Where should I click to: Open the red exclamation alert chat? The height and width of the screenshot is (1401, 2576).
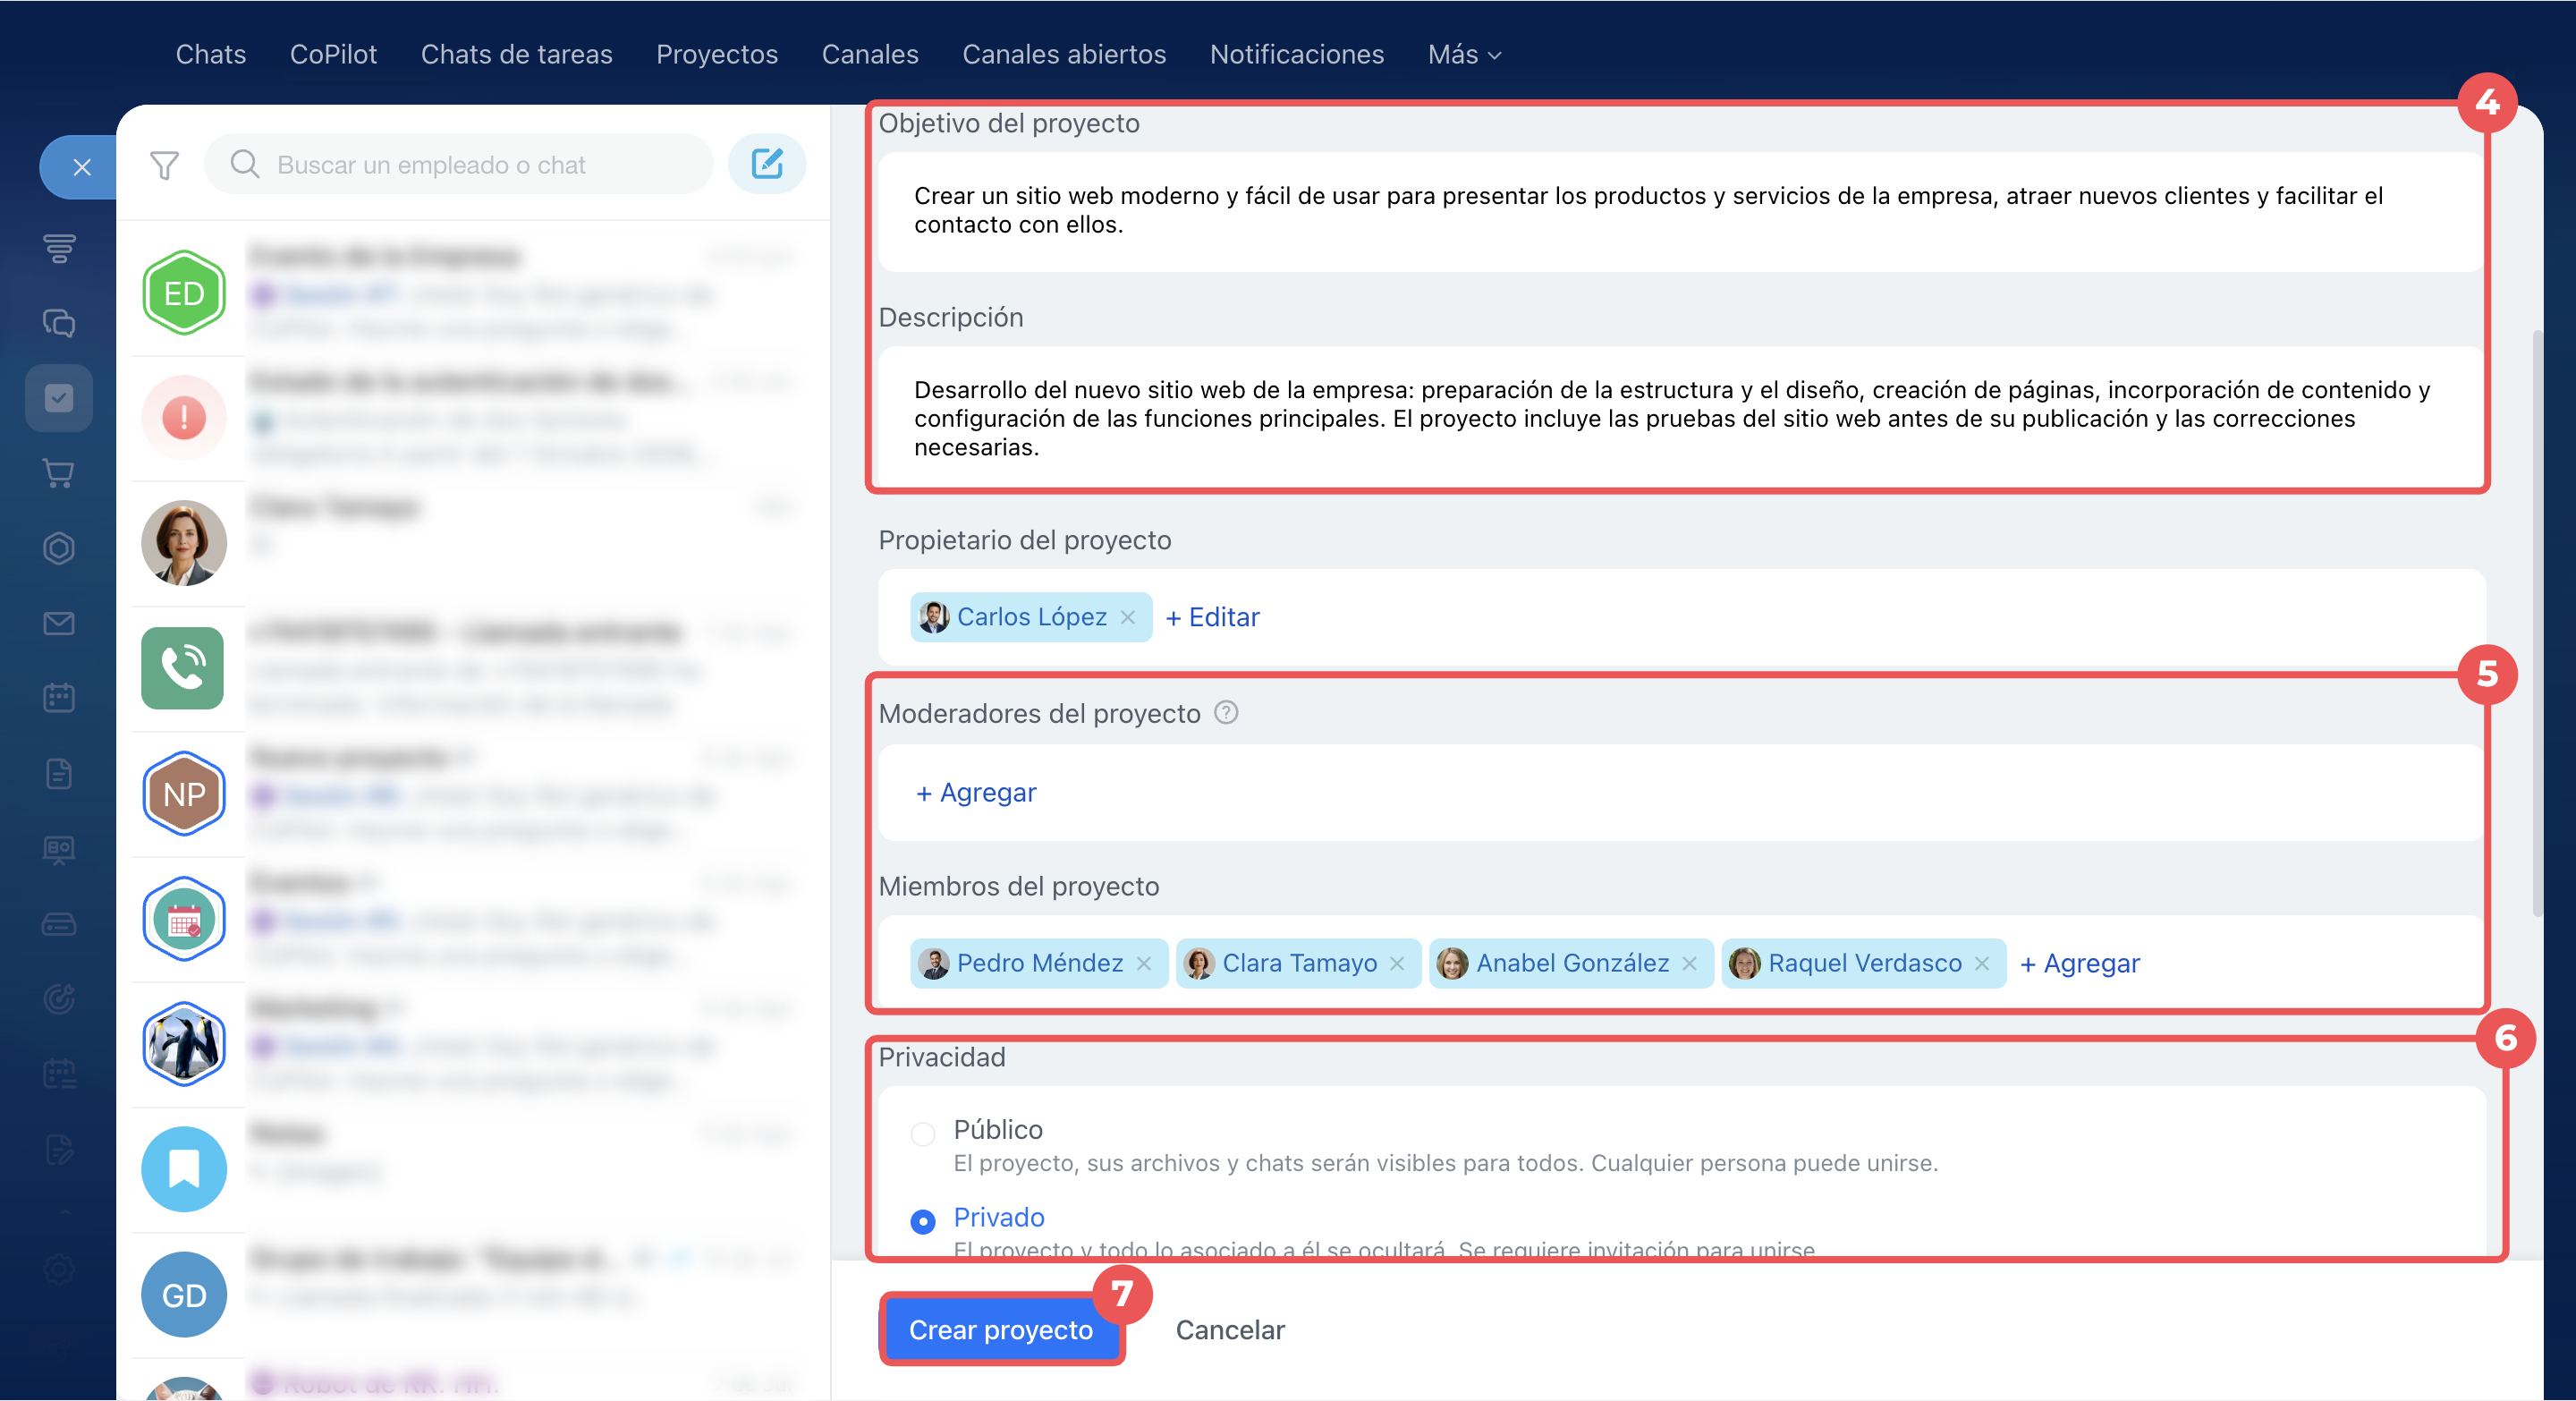(184, 418)
